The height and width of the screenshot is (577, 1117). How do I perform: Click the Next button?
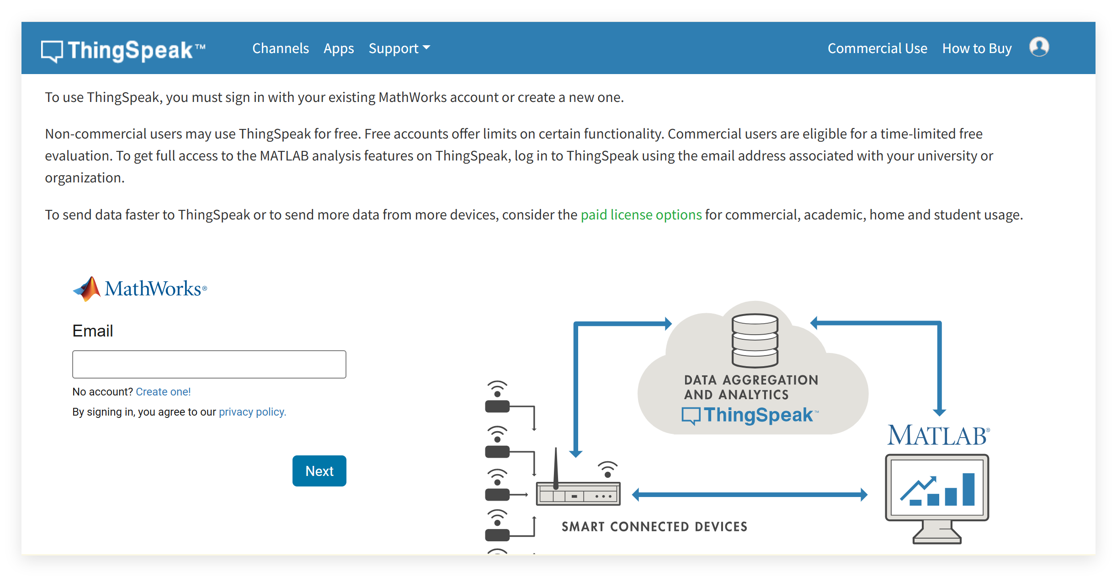coord(319,471)
